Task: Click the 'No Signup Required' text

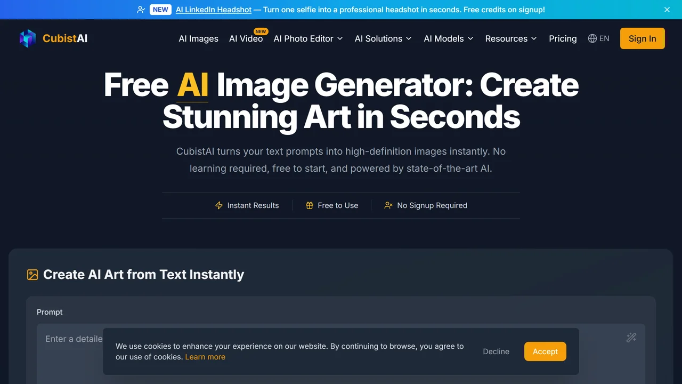Action: click(432, 205)
